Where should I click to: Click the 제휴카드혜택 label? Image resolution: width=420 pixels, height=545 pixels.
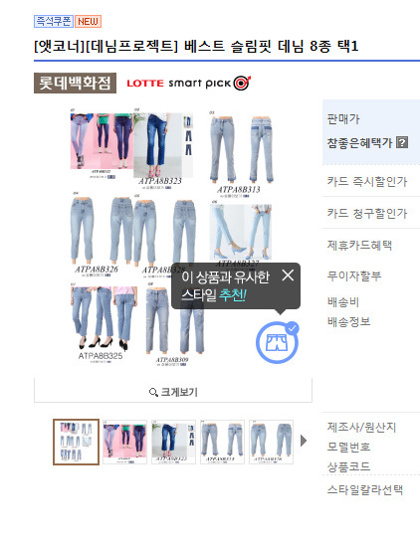[x=359, y=246]
